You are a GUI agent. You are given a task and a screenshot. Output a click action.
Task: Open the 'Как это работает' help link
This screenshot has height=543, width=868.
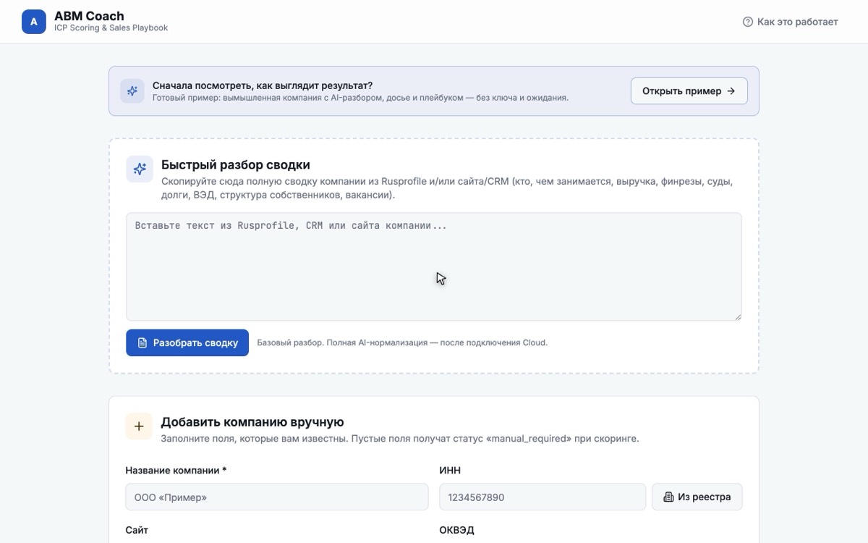click(x=790, y=22)
